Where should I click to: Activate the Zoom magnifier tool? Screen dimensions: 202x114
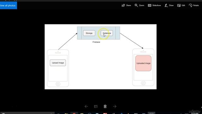pyautogui.click(x=140, y=5)
